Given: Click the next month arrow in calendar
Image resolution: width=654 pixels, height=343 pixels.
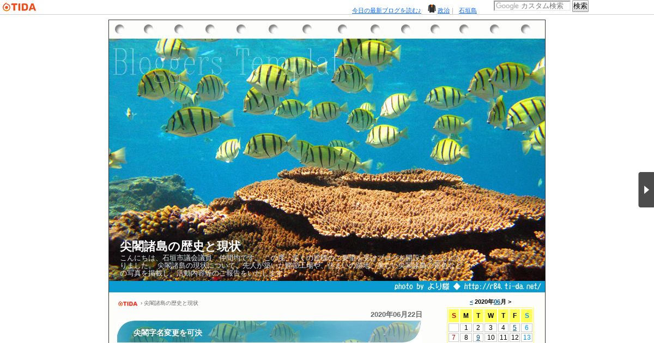Looking at the screenshot, I should pyautogui.click(x=510, y=302).
